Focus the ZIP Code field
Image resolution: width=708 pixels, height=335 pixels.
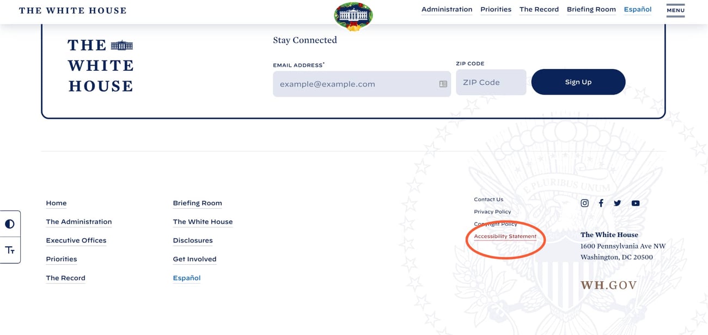coord(491,83)
